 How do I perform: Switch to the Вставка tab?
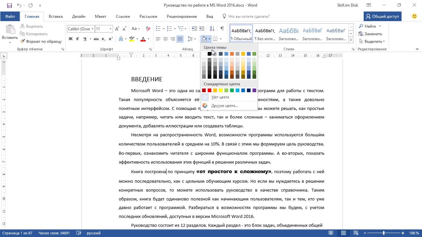pyautogui.click(x=56, y=16)
